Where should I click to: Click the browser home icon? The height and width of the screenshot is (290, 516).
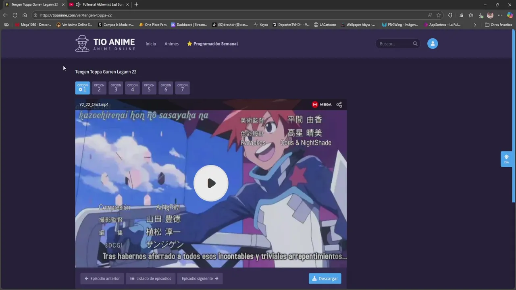pyautogui.click(x=25, y=15)
